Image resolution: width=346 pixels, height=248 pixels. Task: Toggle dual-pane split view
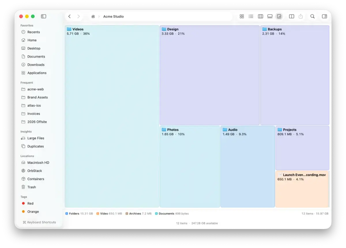[x=292, y=16]
